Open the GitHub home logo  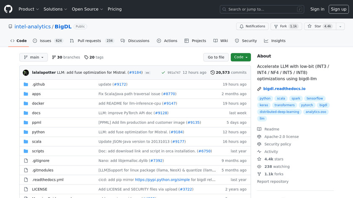point(8,9)
